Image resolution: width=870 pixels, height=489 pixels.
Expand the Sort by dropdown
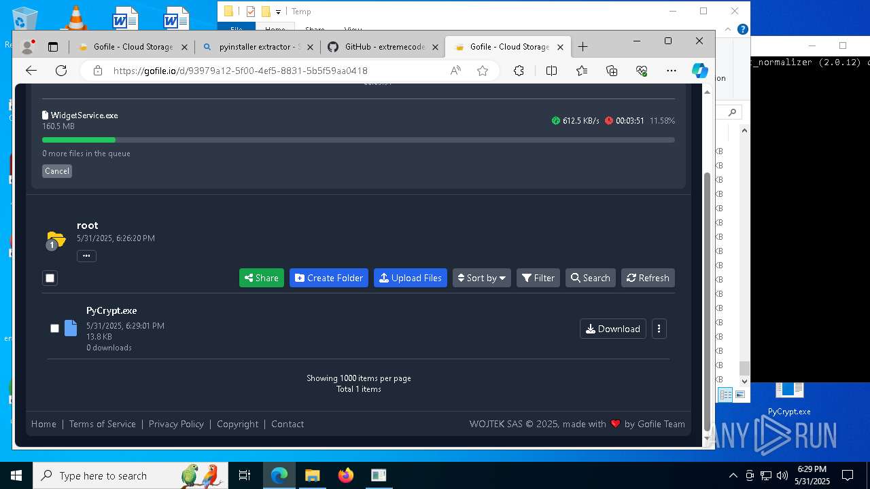(481, 278)
